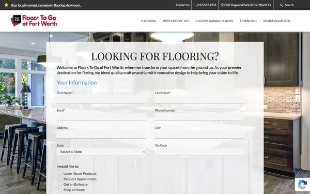Click the hometown flooring showroom tagline
The width and height of the screenshot is (310, 194).
click(x=45, y=5)
